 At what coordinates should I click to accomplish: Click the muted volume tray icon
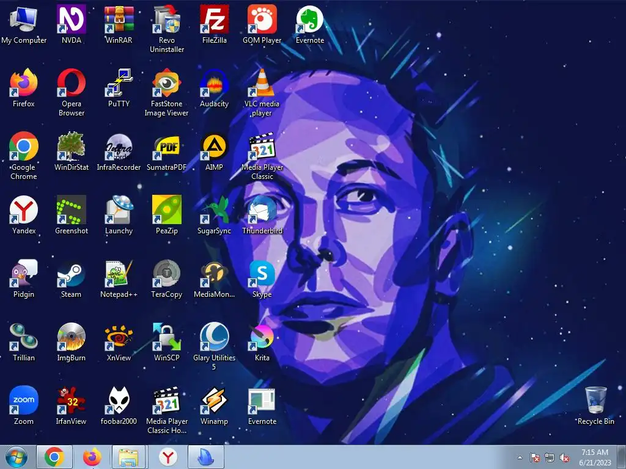click(564, 457)
